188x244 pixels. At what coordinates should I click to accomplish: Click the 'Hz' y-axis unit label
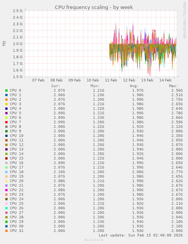4,43
